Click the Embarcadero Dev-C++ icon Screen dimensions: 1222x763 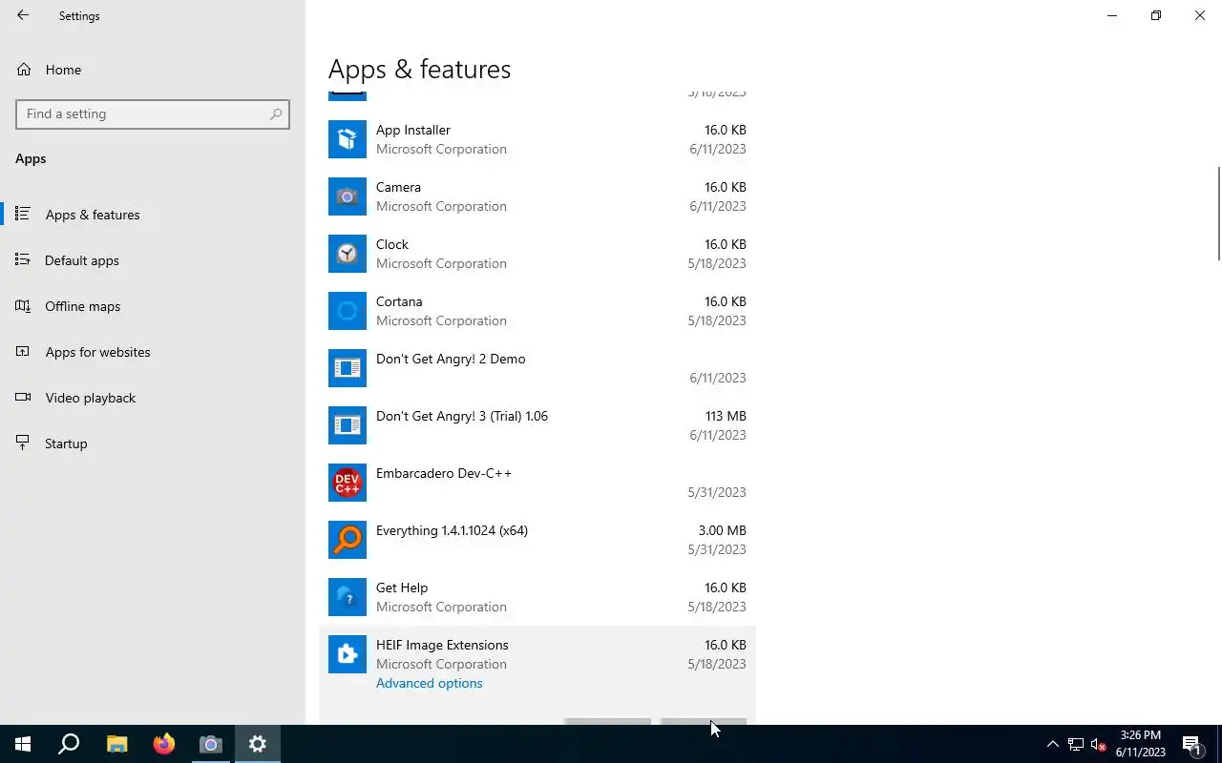[348, 483]
